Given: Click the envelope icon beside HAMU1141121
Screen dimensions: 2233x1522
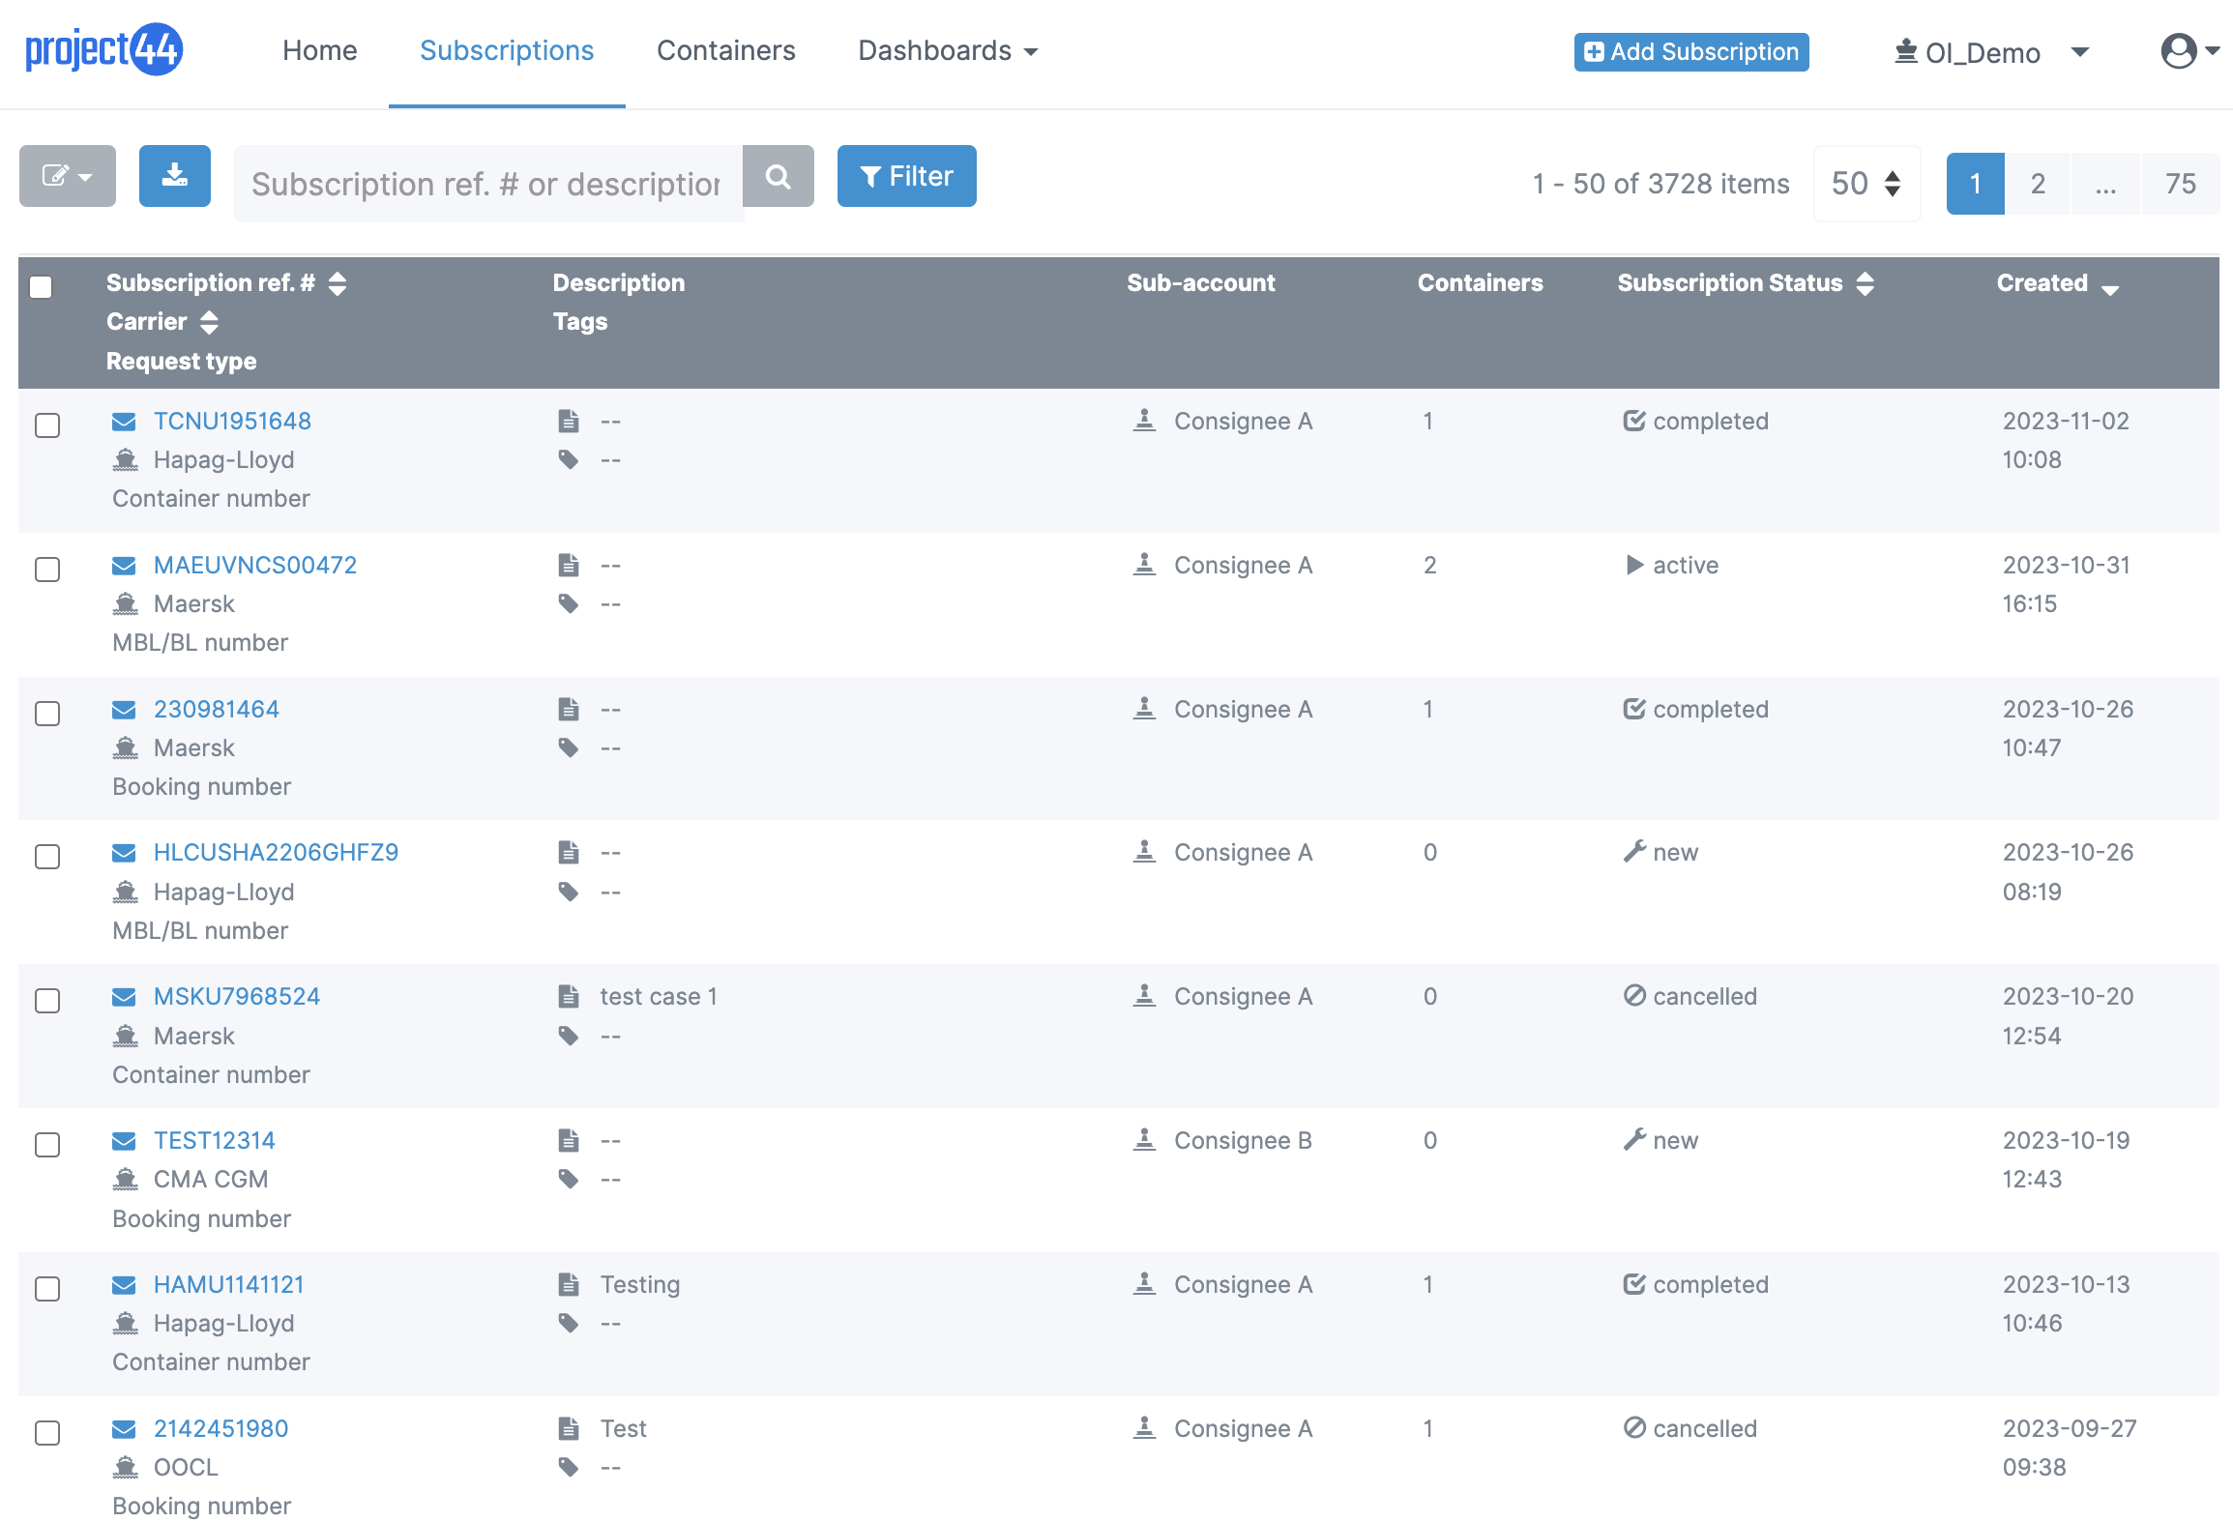Looking at the screenshot, I should [x=124, y=1285].
